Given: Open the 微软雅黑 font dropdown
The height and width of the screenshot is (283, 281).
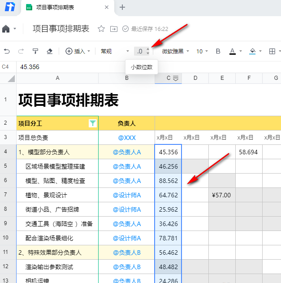Looking at the screenshot, I should (x=175, y=51).
